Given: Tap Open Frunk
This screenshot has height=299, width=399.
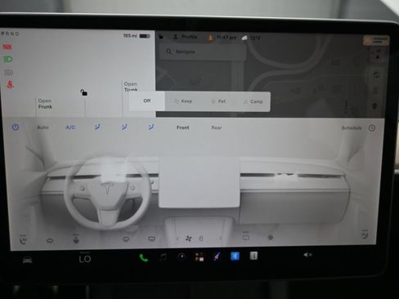Looking at the screenshot, I should [45, 104].
